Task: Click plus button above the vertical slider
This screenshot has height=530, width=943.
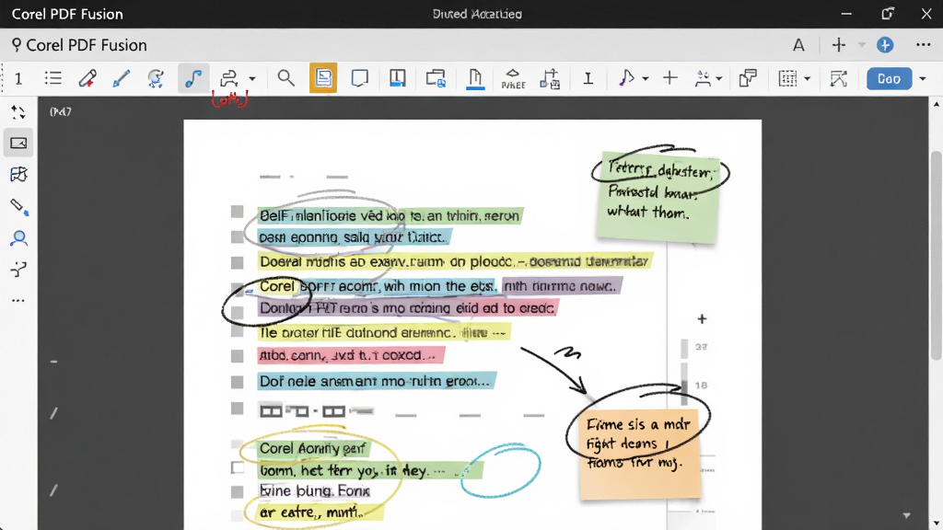Action: click(x=701, y=319)
